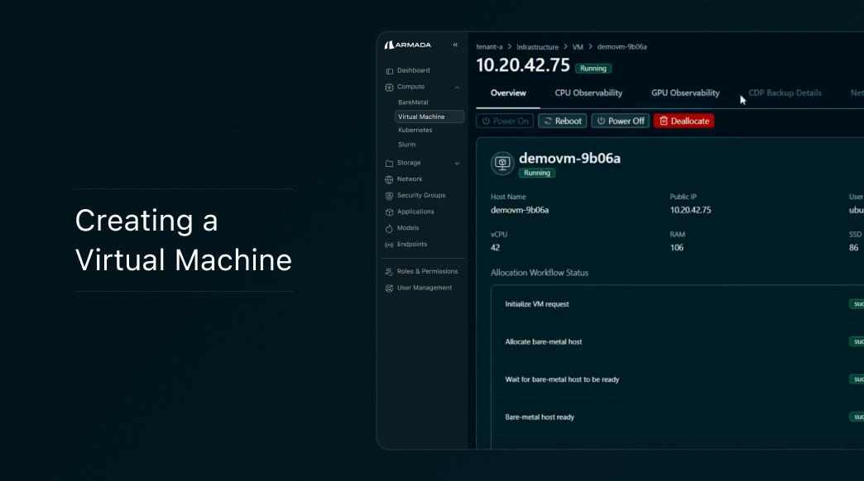Click the Bare-metal host ready row
The height and width of the screenshot is (481, 864).
pos(678,417)
